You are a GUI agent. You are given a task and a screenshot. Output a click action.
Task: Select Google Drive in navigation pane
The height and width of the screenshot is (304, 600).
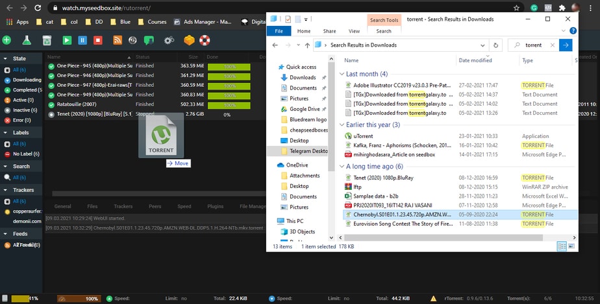(x=305, y=109)
